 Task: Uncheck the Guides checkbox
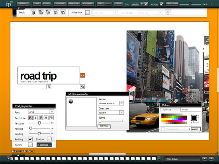click(161, 4)
